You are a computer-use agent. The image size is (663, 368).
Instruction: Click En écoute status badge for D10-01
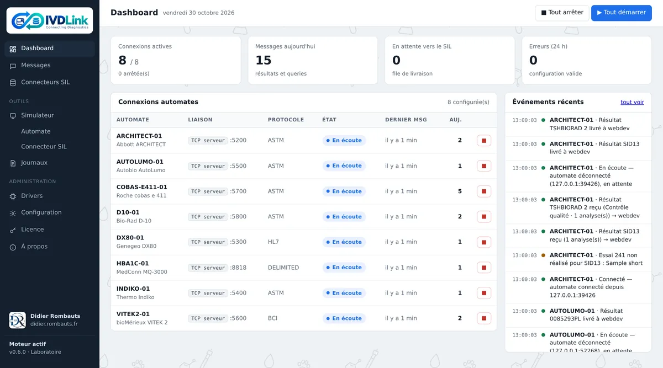coord(344,217)
